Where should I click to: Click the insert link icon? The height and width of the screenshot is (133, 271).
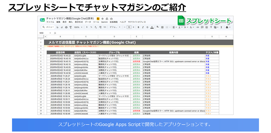click(x=198, y=27)
